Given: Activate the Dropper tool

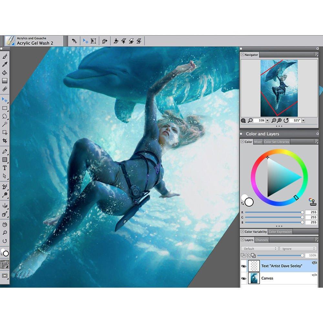Looking at the screenshot, I should pyautogui.click(x=5, y=64).
